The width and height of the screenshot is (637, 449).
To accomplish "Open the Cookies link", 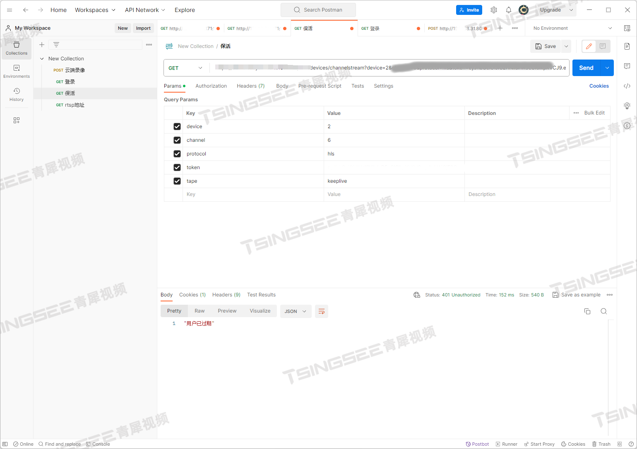I will 599,86.
